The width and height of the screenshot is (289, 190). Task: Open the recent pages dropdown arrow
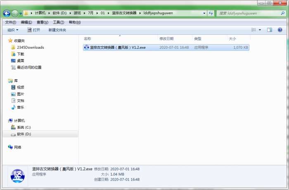point(21,14)
